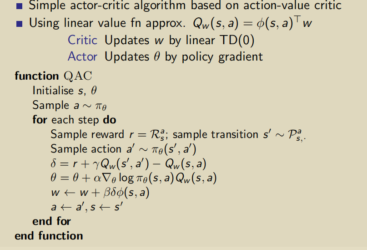This screenshot has width=367, height=250.
Task: Click the bold "do" keyword
Action: click(110, 120)
